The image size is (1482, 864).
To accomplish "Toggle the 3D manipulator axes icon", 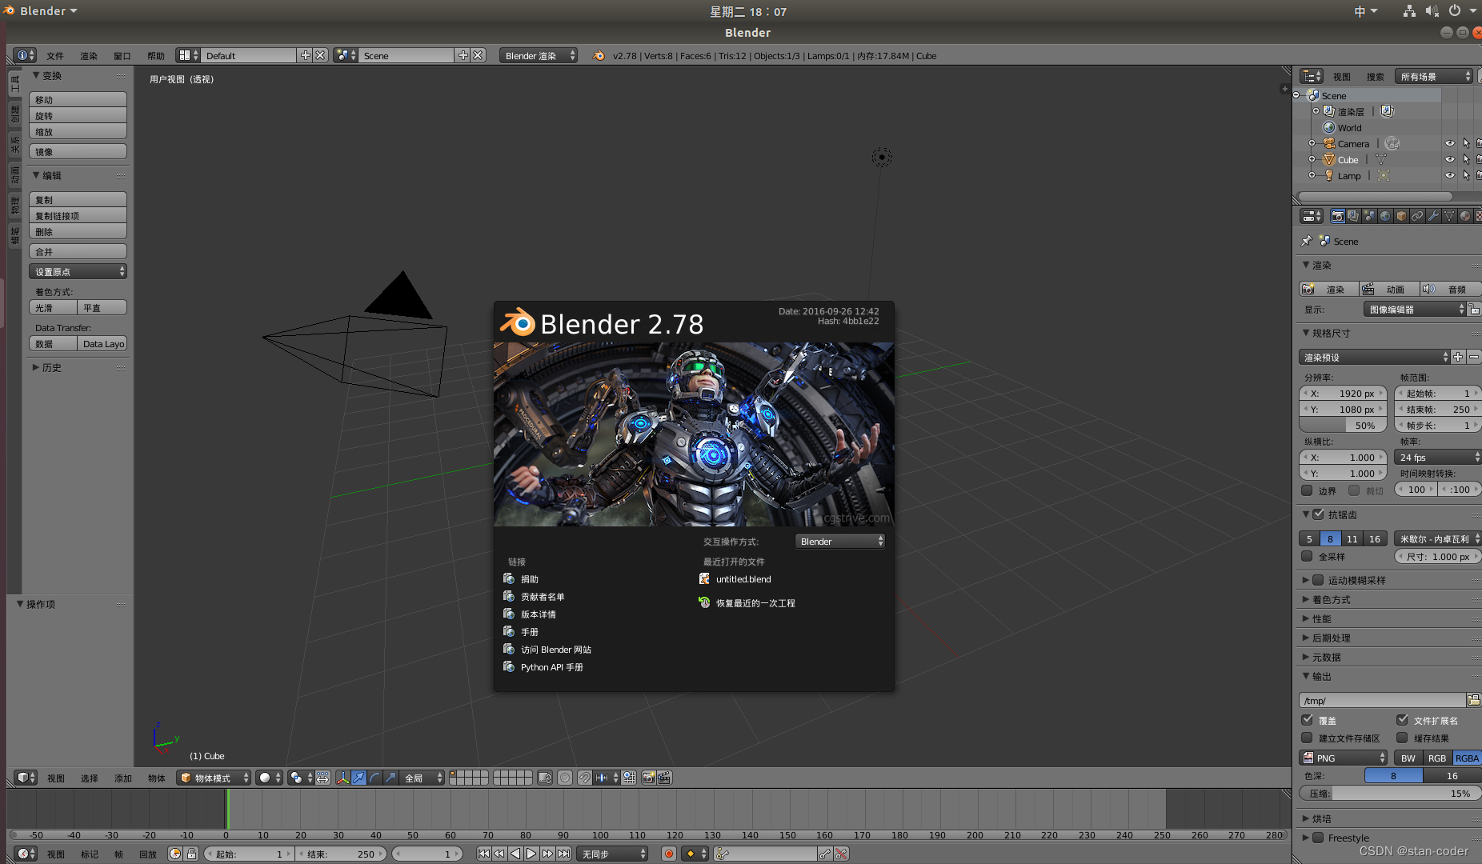I will (x=342, y=778).
